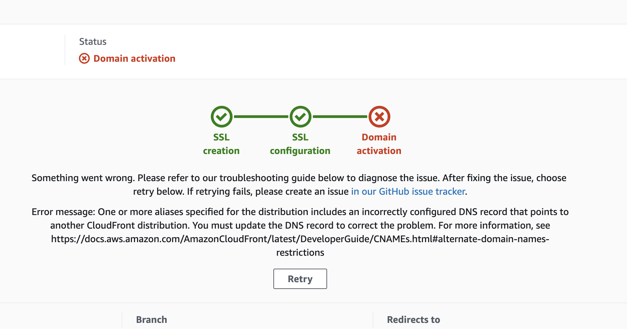Click the error icon in the progress tracker
The height and width of the screenshot is (329, 627).
[x=379, y=116]
